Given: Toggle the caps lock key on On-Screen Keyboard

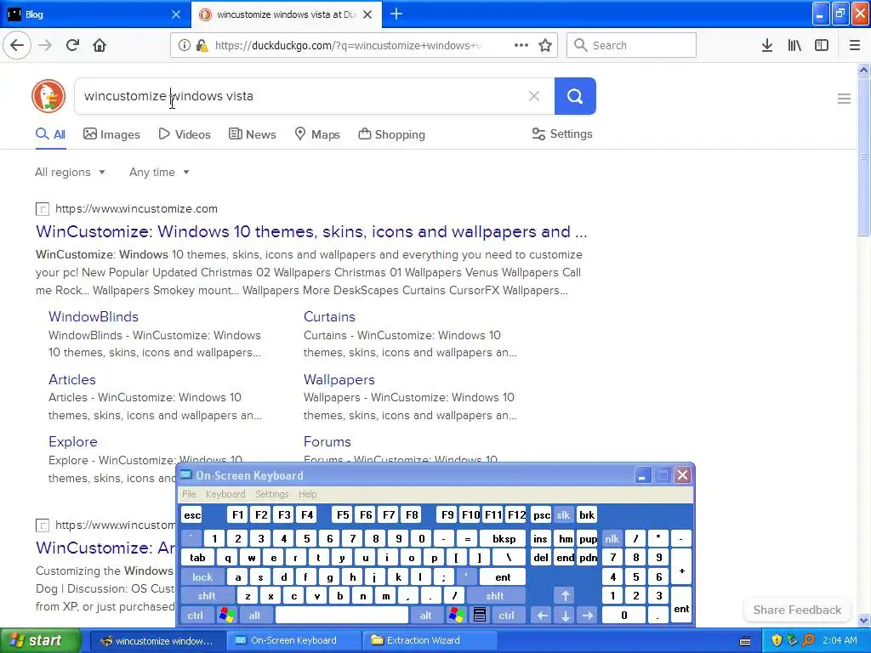Looking at the screenshot, I should click(202, 577).
